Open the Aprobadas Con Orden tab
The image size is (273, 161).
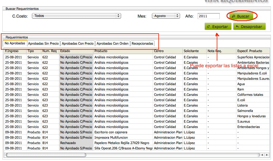[113, 43]
